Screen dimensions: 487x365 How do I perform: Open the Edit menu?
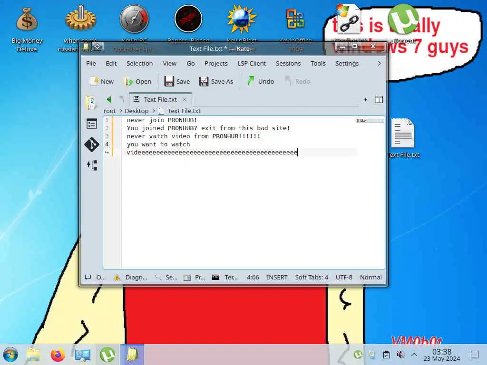click(111, 63)
